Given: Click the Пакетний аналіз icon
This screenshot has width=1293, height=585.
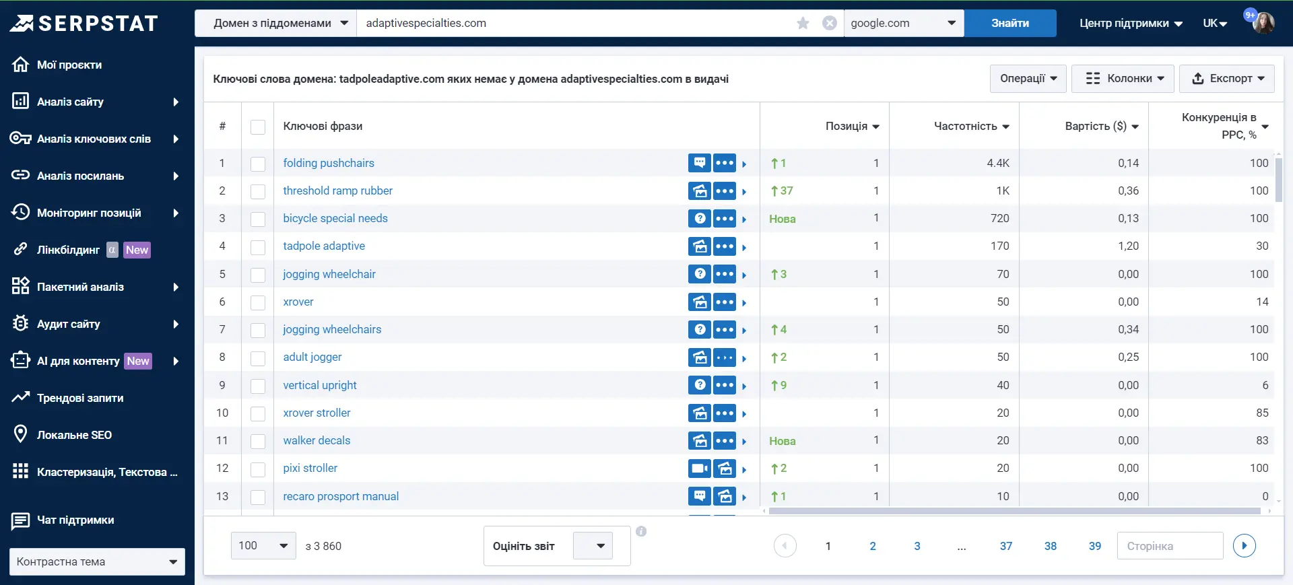Looking at the screenshot, I should pyautogui.click(x=20, y=287).
